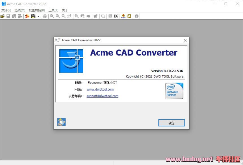Maximize the Acme CAD Converter 2022 window
The image size is (243, 165).
tap(226, 4)
